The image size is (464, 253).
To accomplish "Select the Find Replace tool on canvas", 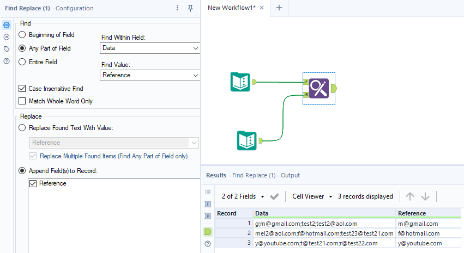I will click(x=319, y=88).
